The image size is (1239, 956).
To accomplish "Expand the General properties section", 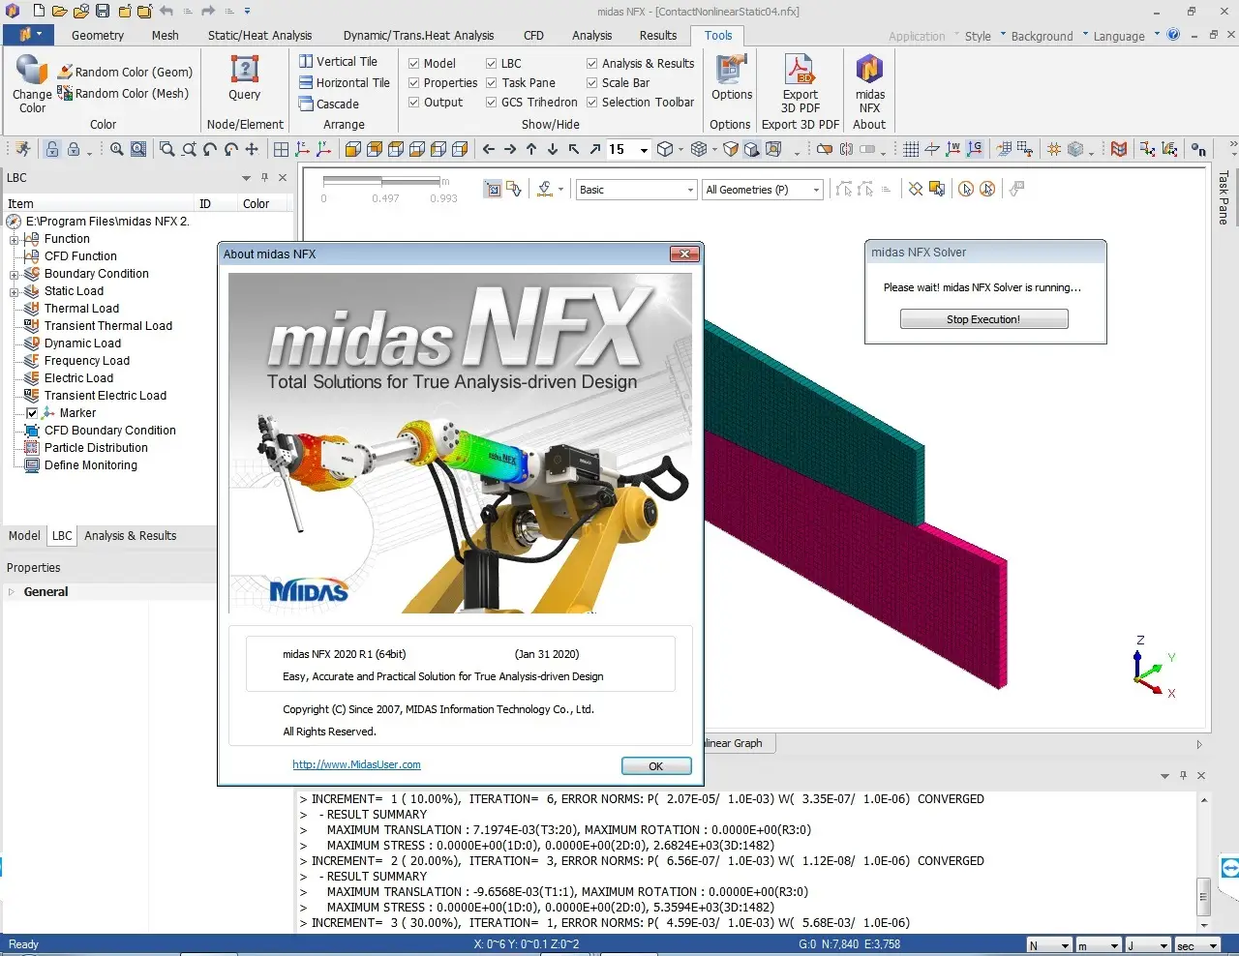I will click(12, 591).
